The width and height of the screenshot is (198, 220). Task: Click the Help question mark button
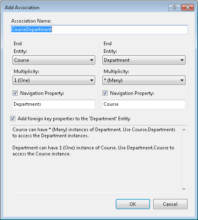pyautogui.click(x=174, y=7)
